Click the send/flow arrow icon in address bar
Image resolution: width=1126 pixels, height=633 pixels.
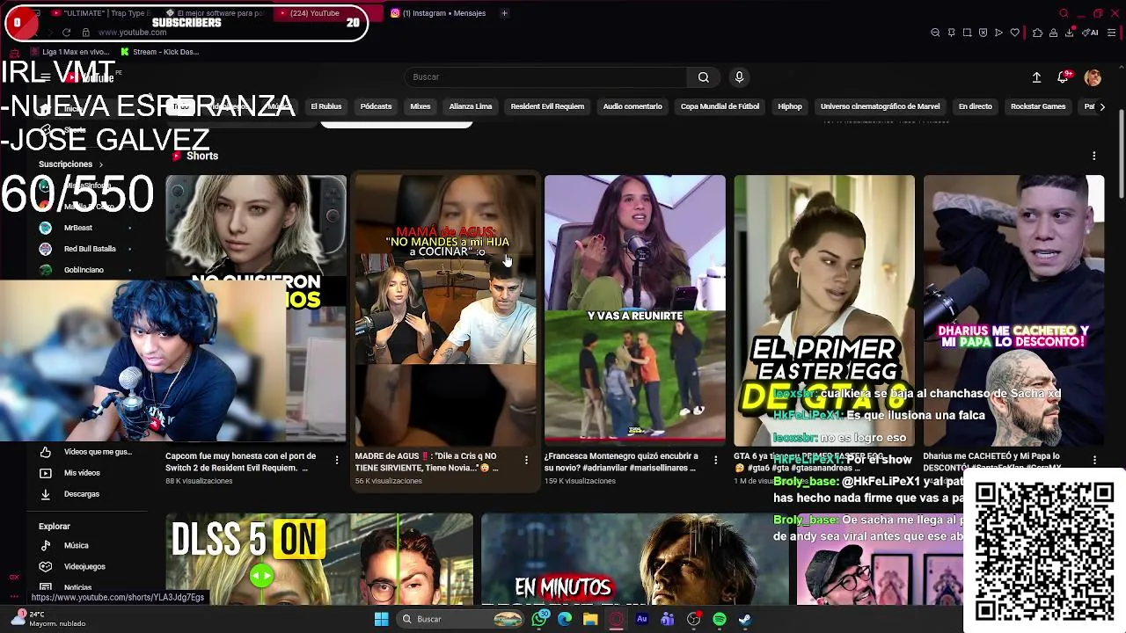click(x=998, y=33)
